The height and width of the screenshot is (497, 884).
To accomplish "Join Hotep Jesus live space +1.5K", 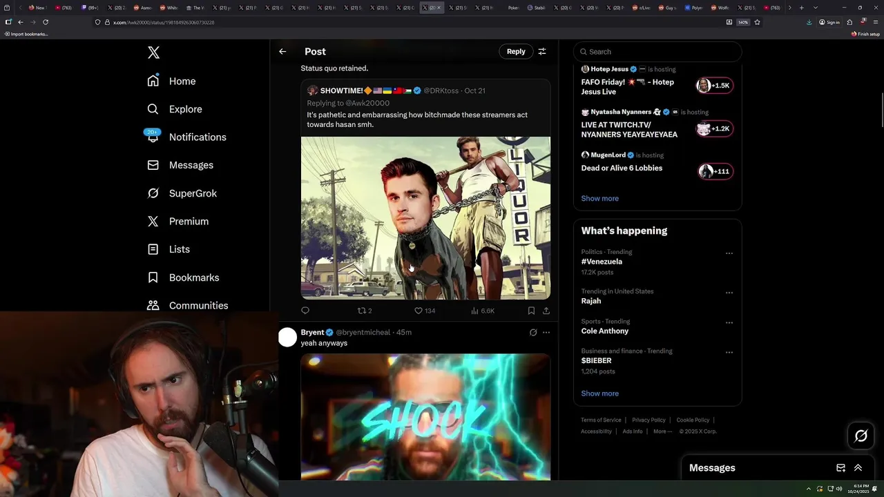I will (715, 86).
